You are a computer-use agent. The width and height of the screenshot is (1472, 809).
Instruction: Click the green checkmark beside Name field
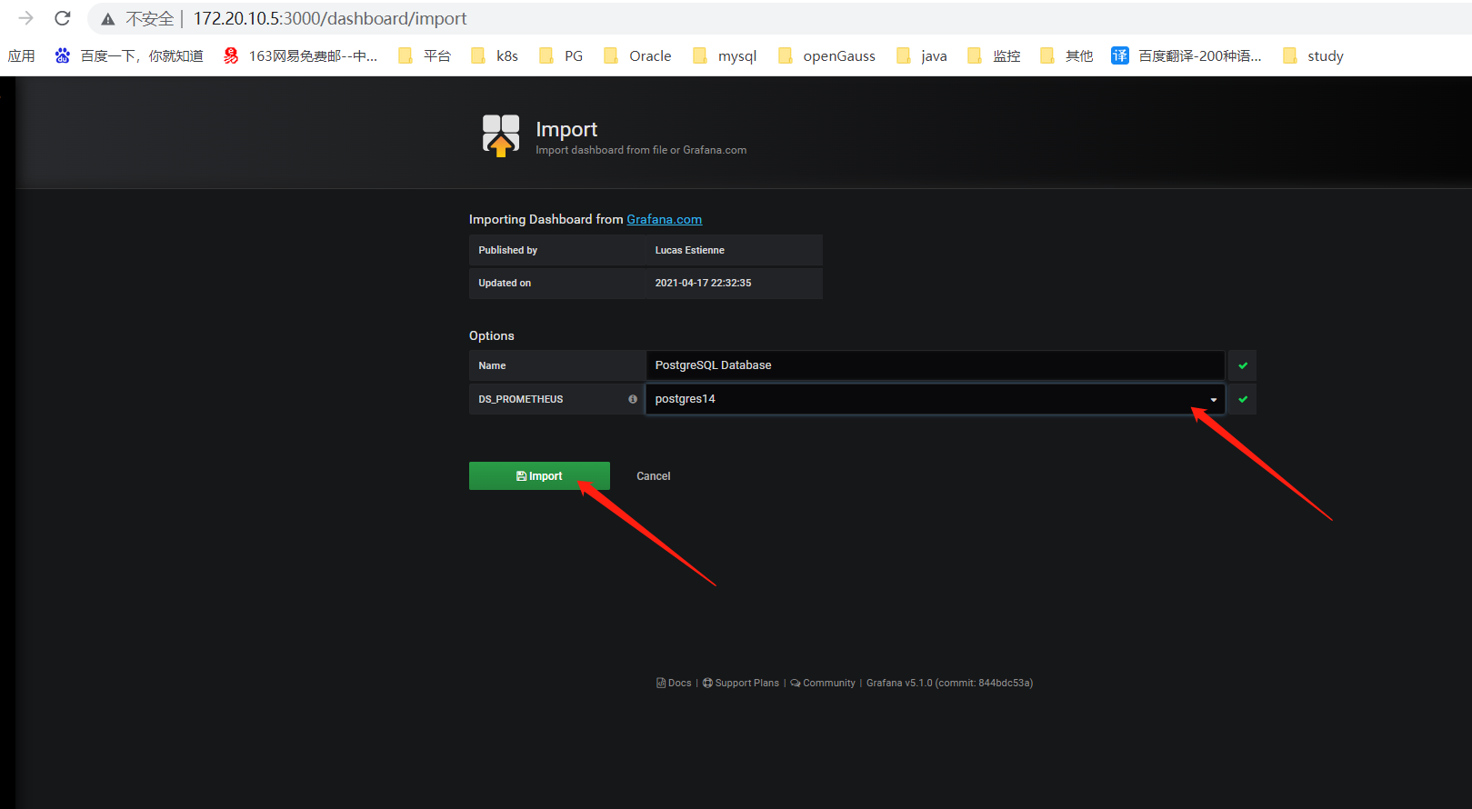click(1243, 365)
